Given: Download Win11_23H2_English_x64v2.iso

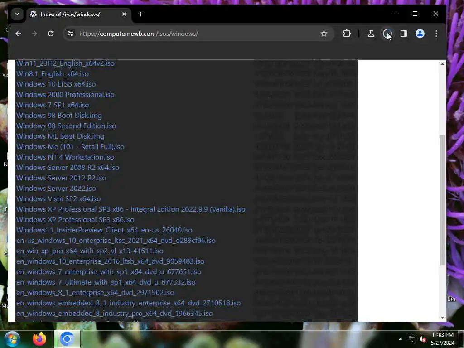Looking at the screenshot, I should tap(65, 63).
